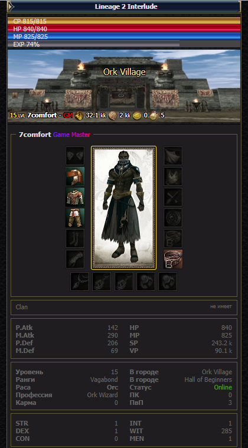Click the gold coin currency icon

pos(137,116)
